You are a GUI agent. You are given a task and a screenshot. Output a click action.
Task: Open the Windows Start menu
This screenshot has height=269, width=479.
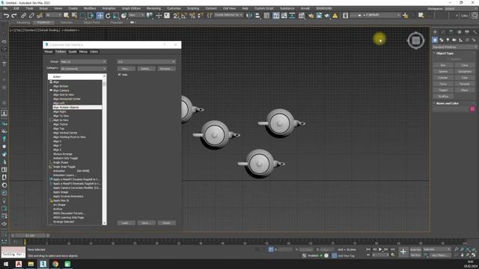(x=6, y=264)
